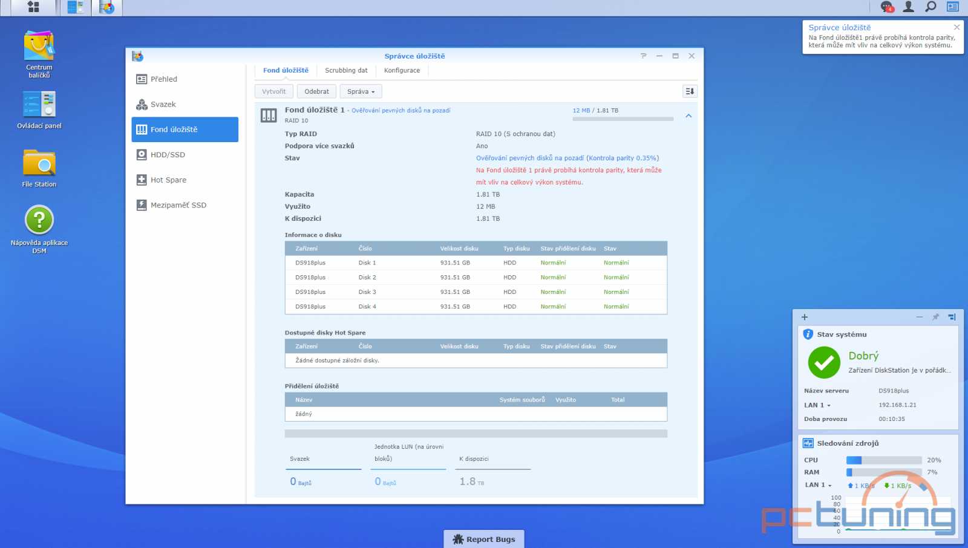Switch to Storage Manager taskbar app
Screen dimensions: 968x548
coord(107,7)
